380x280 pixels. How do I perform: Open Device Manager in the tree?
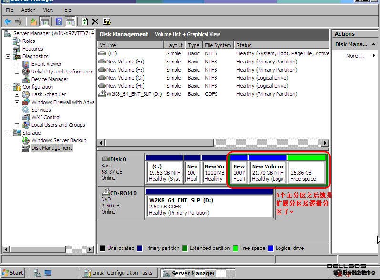pyautogui.click(x=50, y=79)
